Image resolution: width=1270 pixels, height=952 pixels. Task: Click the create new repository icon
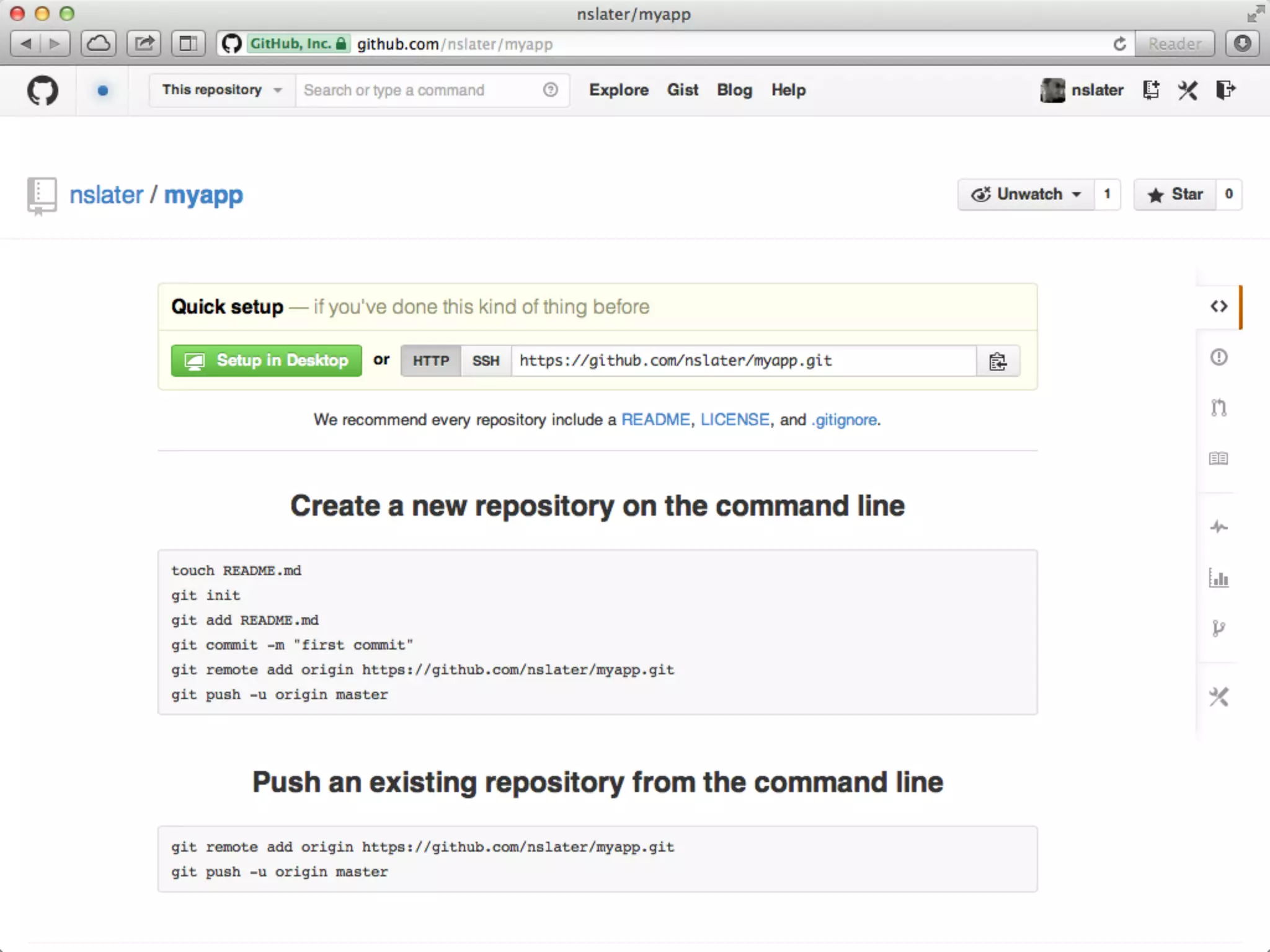(x=1151, y=90)
